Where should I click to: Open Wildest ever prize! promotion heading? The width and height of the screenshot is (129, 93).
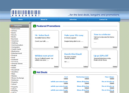pos(44,56)
